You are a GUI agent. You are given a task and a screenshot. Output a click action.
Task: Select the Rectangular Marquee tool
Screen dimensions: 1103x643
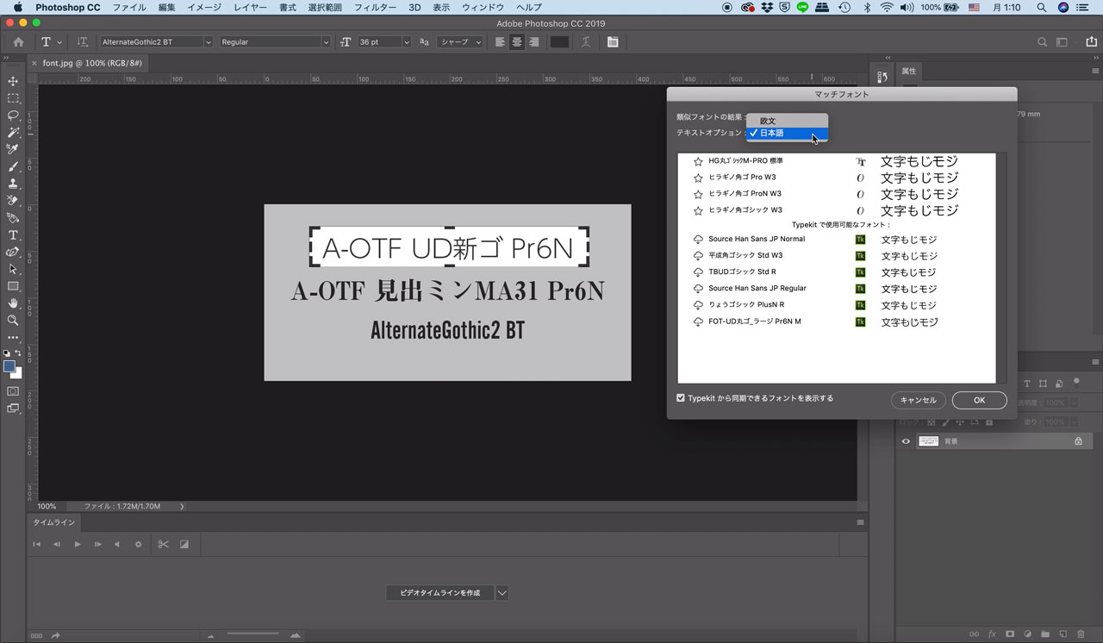pos(13,98)
